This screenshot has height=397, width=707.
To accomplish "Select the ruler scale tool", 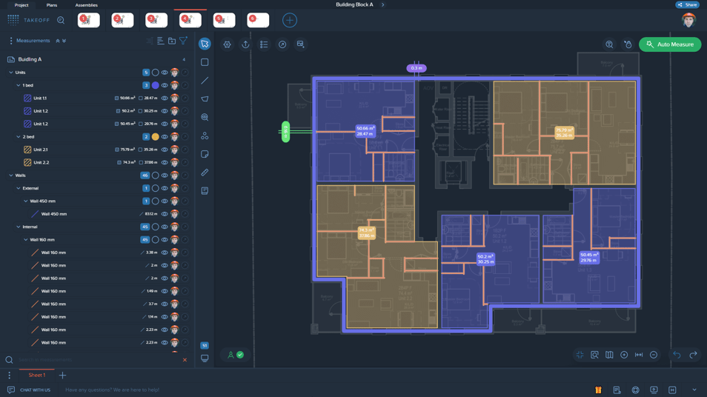I will 205,173.
